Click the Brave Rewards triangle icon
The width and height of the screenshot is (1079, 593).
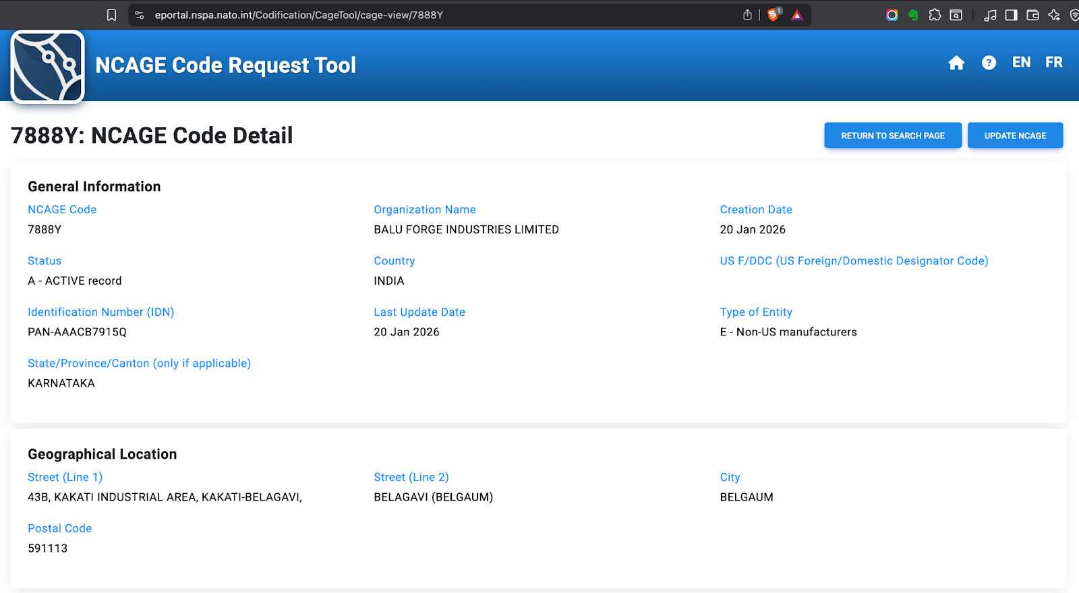pos(797,15)
